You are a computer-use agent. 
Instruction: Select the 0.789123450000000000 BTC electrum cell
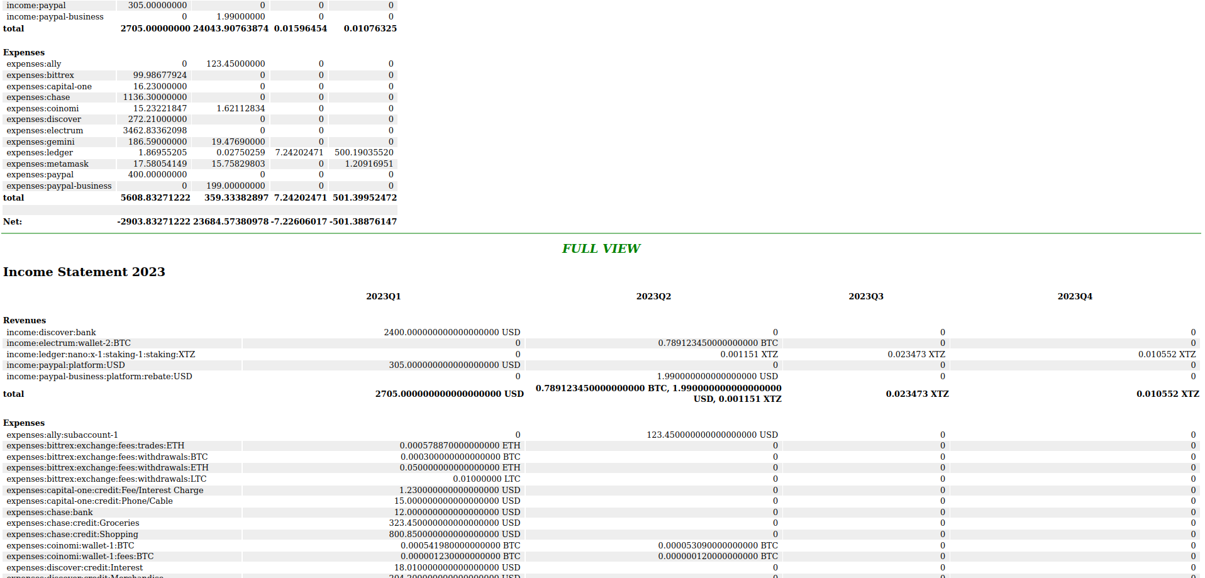point(718,343)
